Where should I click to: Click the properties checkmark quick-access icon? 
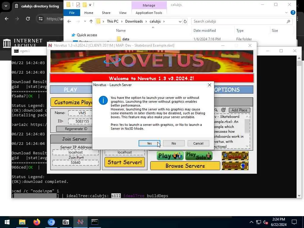tap(78, 5)
